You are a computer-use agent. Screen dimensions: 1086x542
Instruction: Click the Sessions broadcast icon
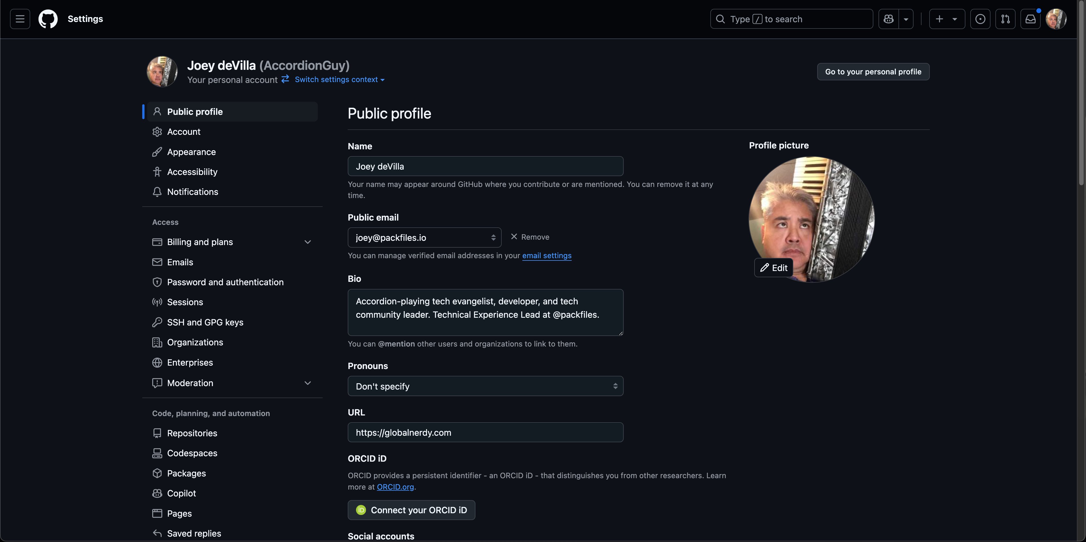coord(157,302)
